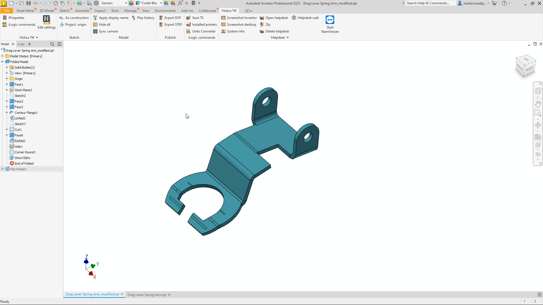The image size is (543, 305).
Task: Search the model browser with magnifier icon
Action: click(x=52, y=44)
